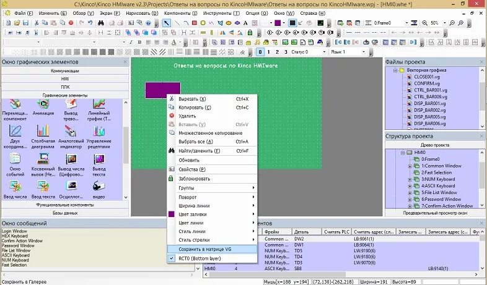Open the ПЛК panel section
This screenshot has height=285, width=487.
point(65,87)
